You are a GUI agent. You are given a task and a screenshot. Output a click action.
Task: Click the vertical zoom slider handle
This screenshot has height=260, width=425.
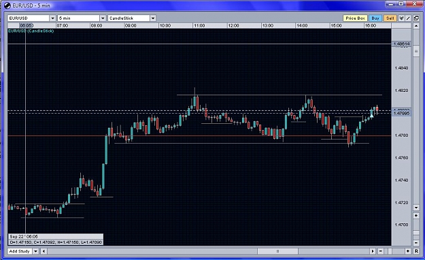416,233
